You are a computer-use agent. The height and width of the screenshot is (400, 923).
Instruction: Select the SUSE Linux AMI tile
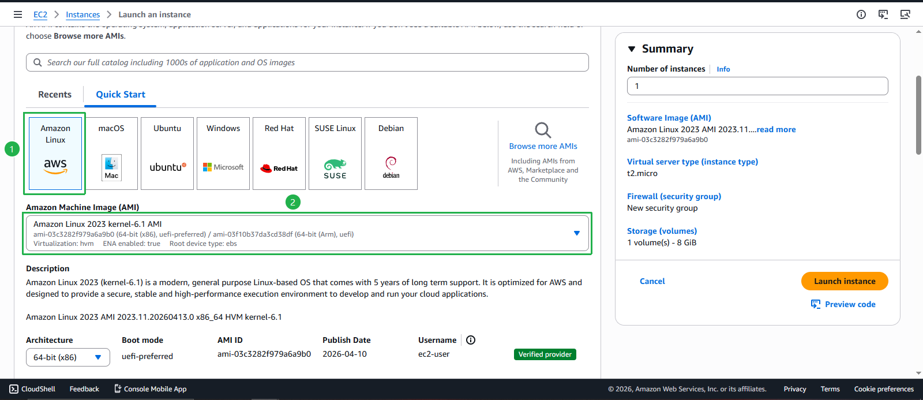[x=335, y=154]
